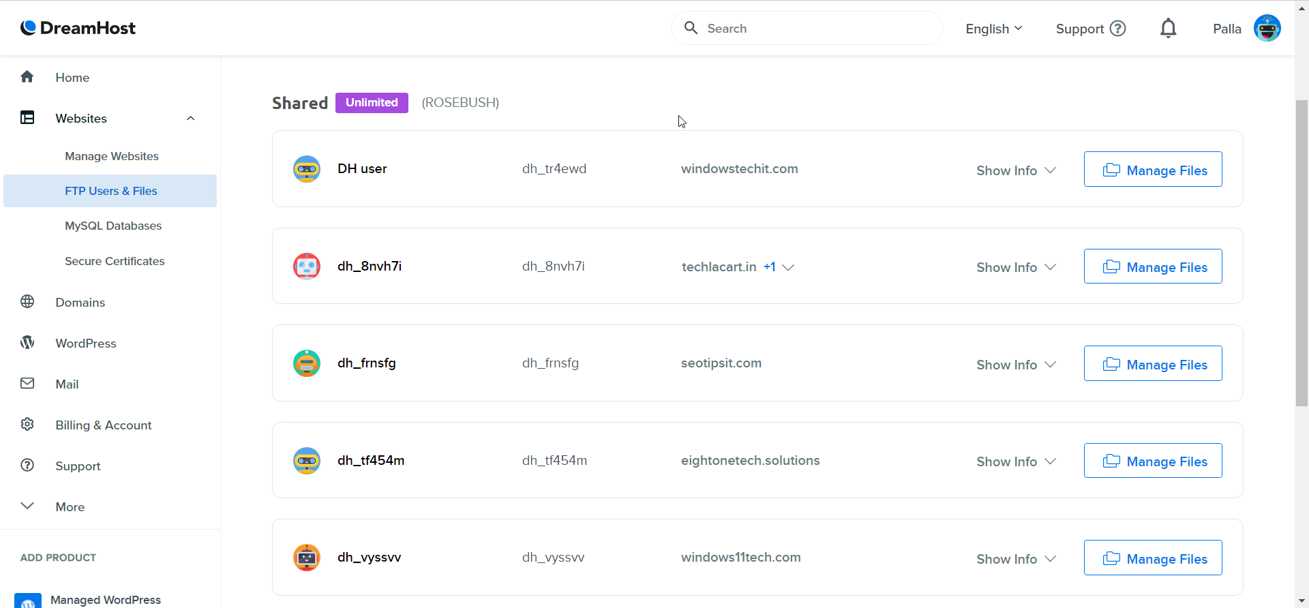Click the Managed WordPress product icon

(x=28, y=600)
